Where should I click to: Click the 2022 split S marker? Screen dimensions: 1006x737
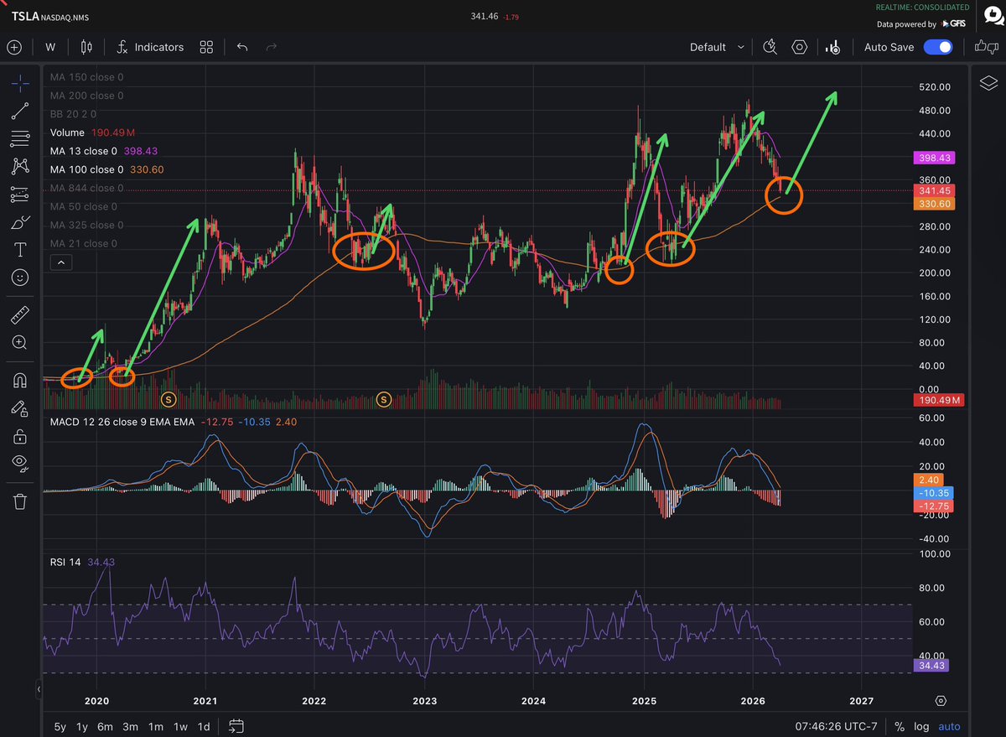click(x=385, y=399)
